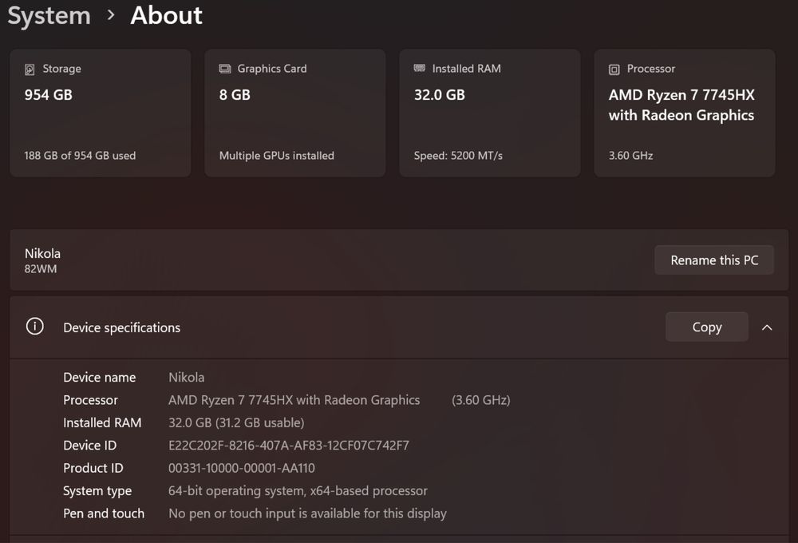Copy the device specifications
This screenshot has height=543, width=798.
[707, 327]
